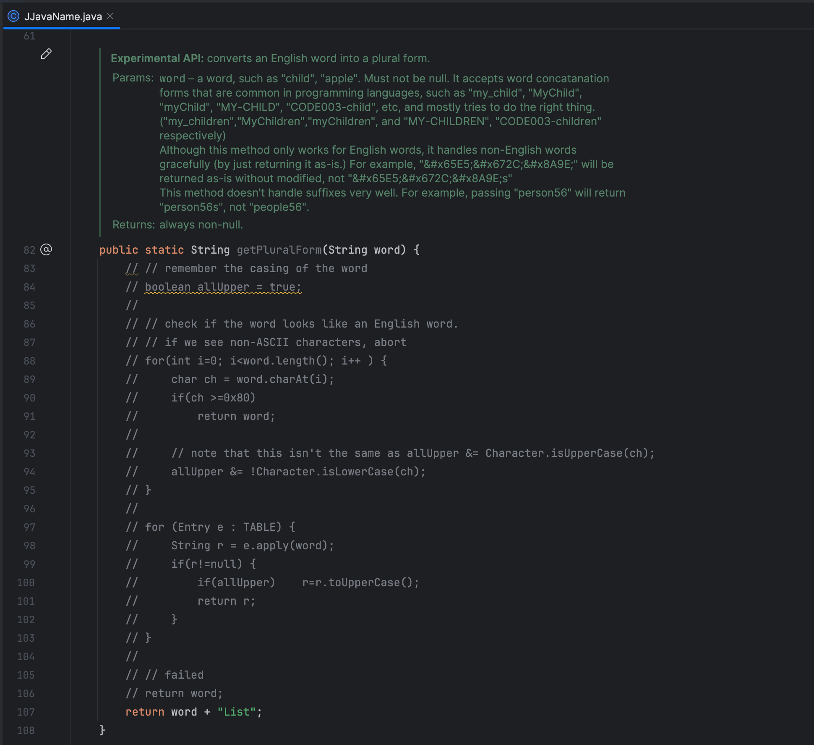Click '"person56s", not "people56".' doc text
The image size is (814, 745).
(234, 207)
